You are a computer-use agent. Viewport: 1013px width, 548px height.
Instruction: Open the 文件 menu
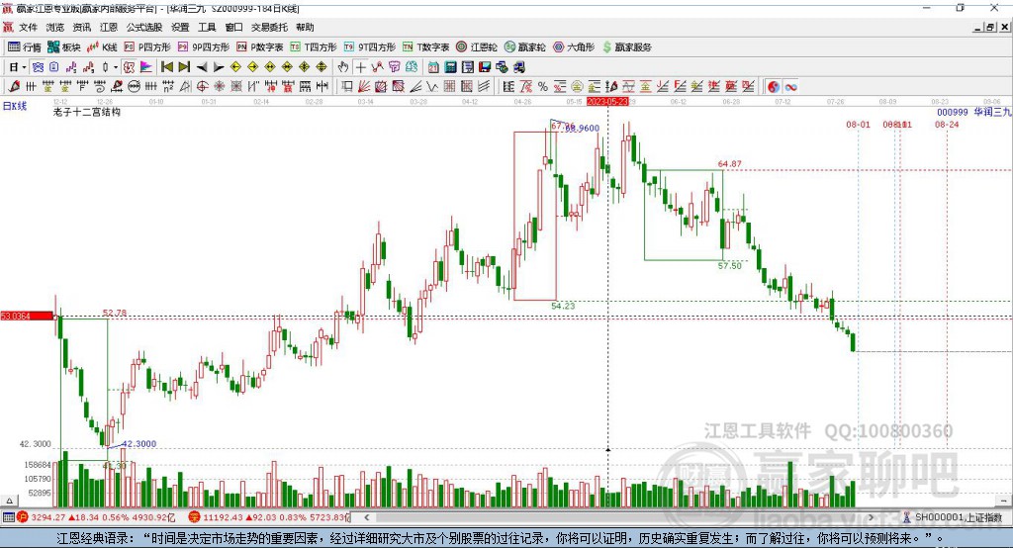coord(29,27)
